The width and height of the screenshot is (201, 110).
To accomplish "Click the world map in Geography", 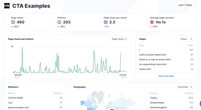I will pos(108,100).
